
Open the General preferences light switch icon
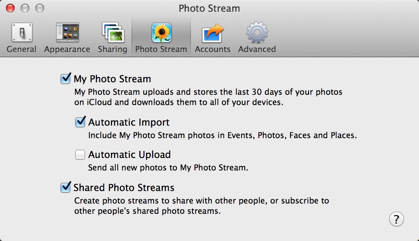pyautogui.click(x=22, y=33)
